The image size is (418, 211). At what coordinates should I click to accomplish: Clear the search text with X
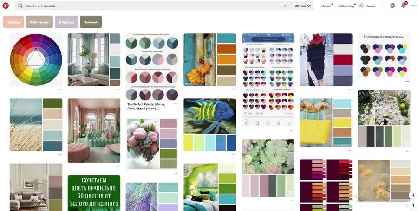pos(285,6)
